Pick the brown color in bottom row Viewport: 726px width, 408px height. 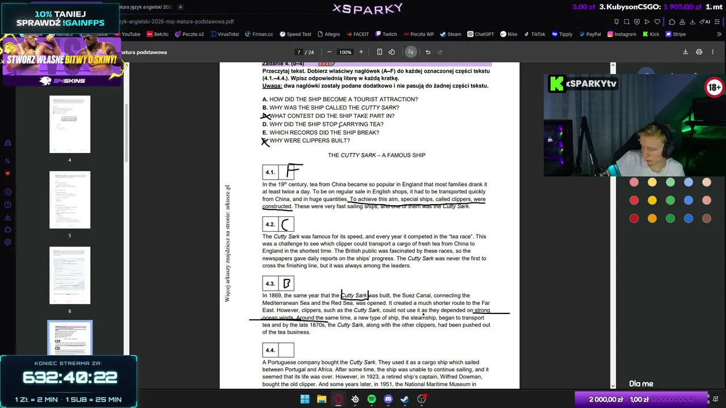[707, 219]
